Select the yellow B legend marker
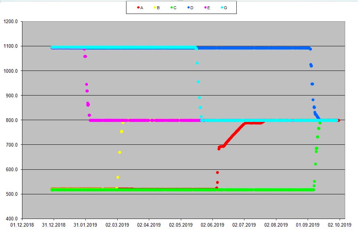 [x=155, y=7]
